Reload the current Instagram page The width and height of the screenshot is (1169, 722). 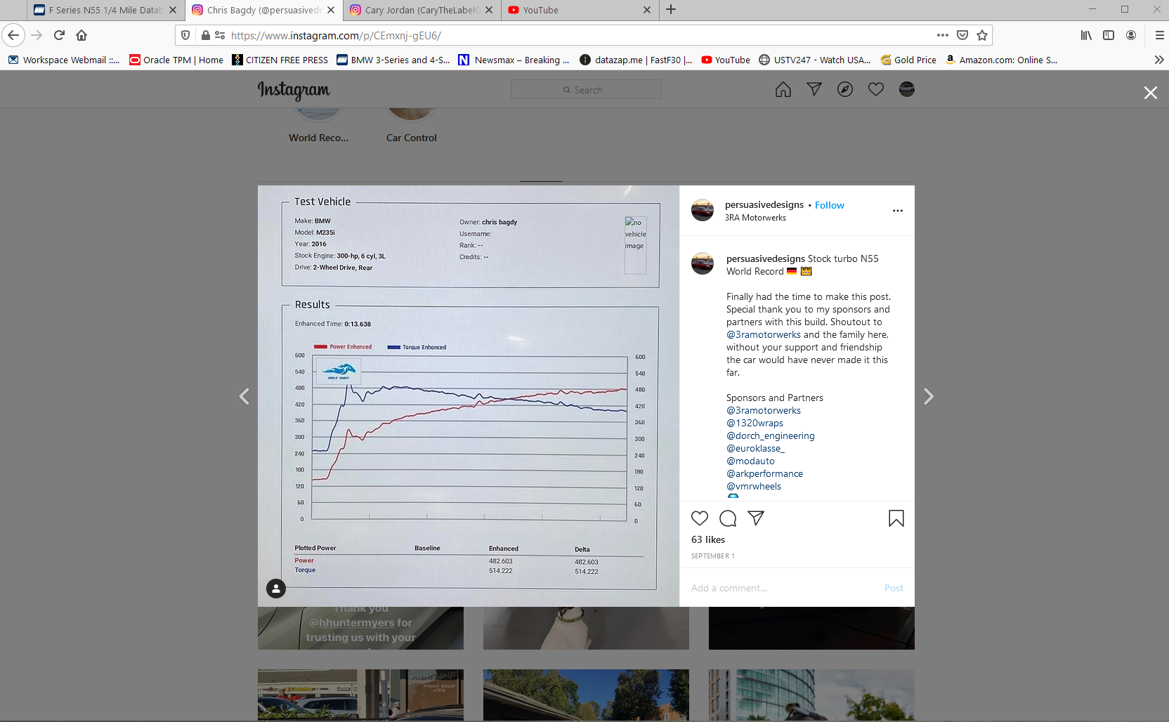[x=59, y=35]
